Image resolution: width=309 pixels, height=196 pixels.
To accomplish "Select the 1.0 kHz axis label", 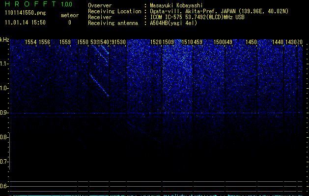I will click(x=4, y=88).
